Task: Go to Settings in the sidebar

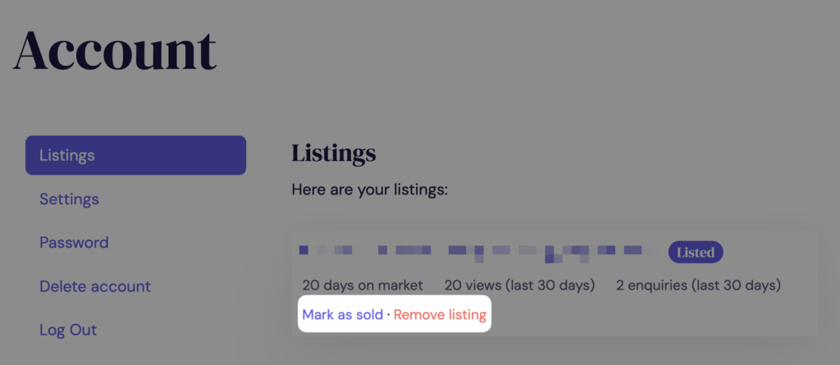Action: [69, 199]
